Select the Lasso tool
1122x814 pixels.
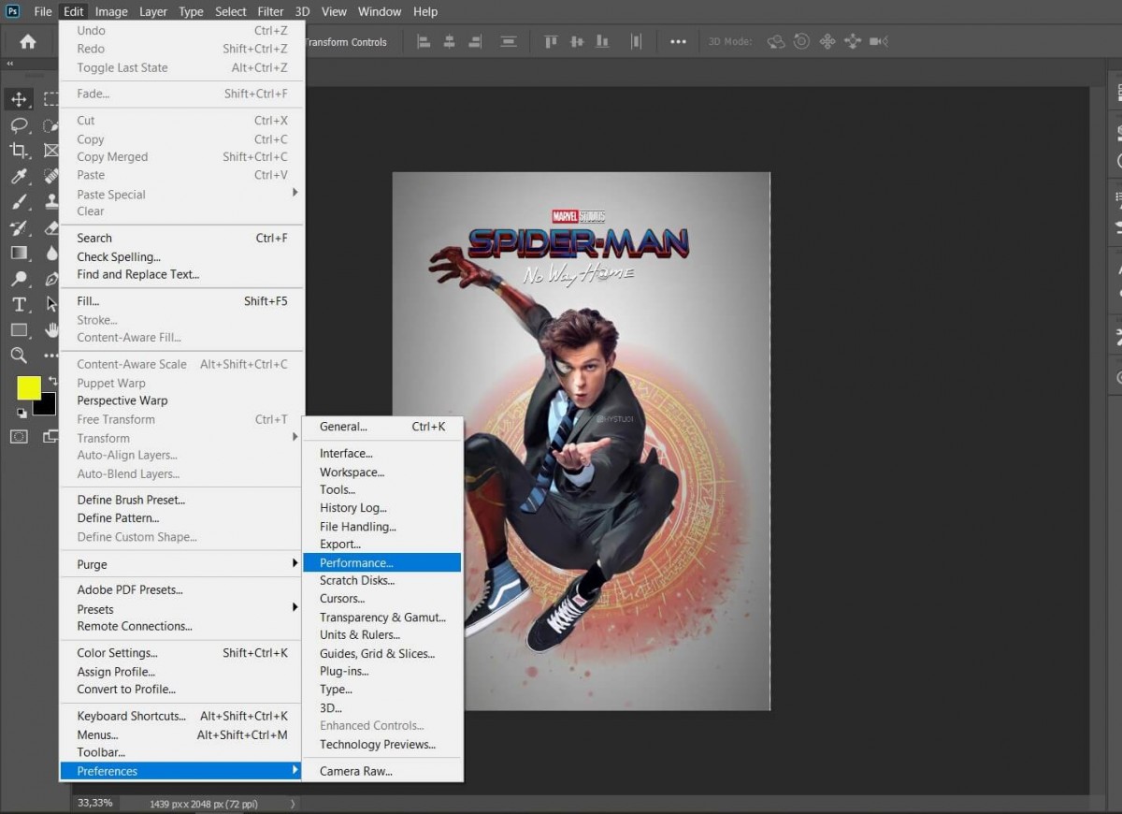[19, 125]
